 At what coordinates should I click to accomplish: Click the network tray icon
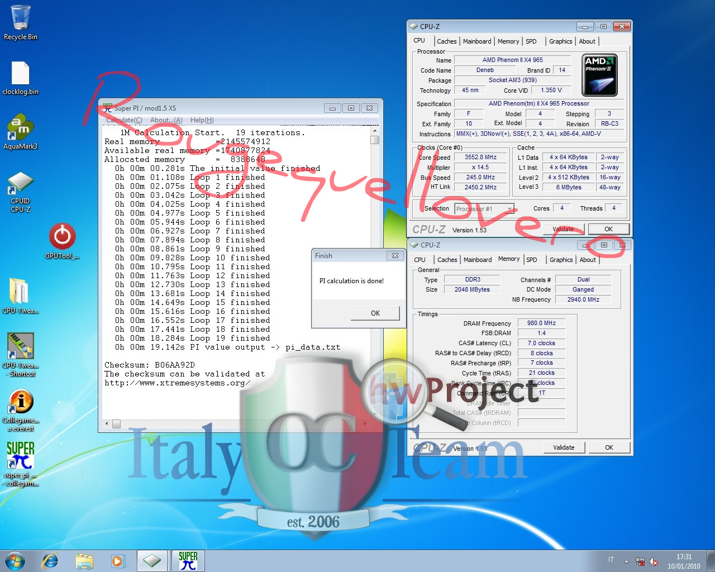click(640, 561)
